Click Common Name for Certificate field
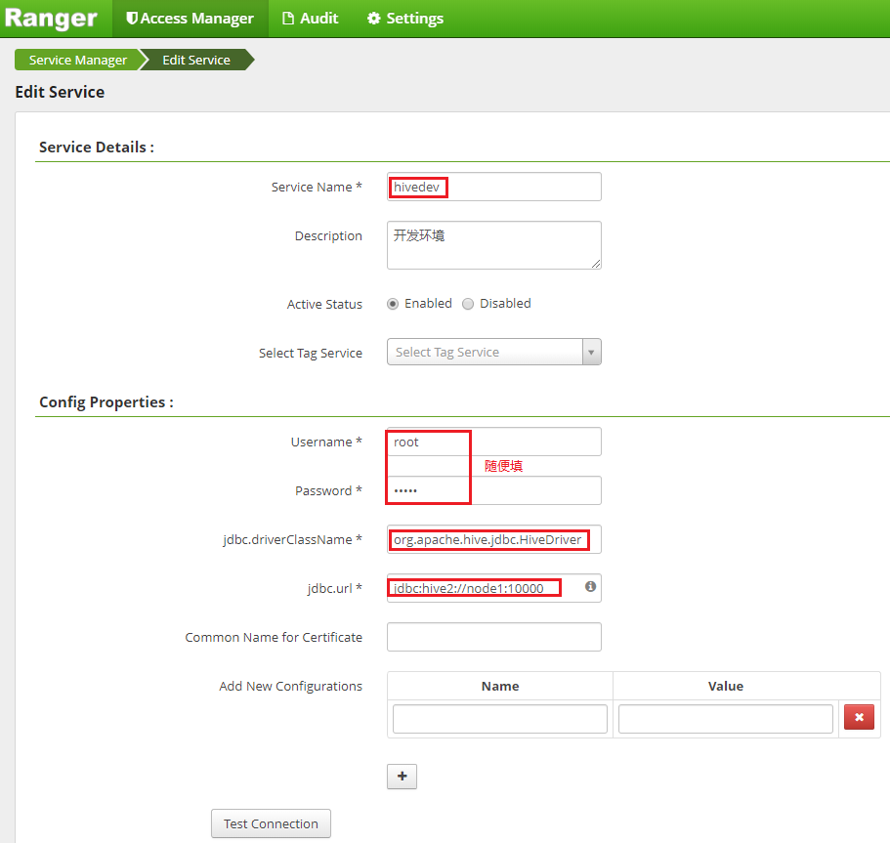 tap(493, 637)
